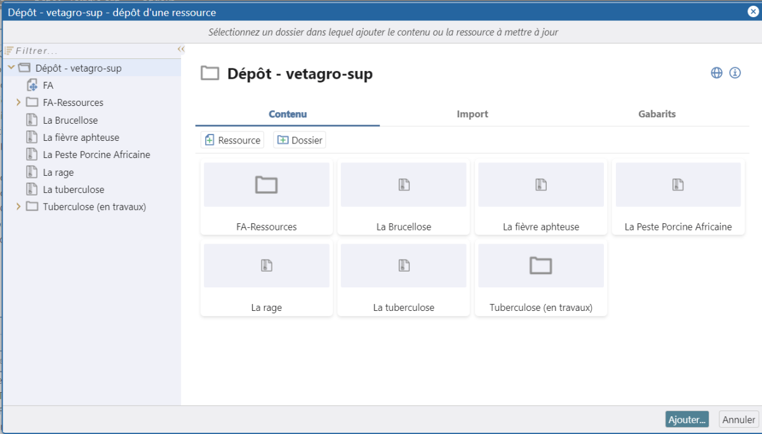762x434 pixels.
Task: Click the Annuler button
Action: point(739,419)
